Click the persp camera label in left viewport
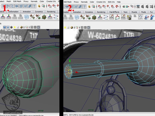Viewport: 155px width, 116px height. click(x=41, y=109)
